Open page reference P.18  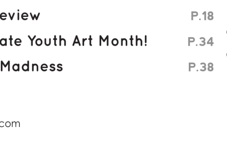click(x=202, y=16)
